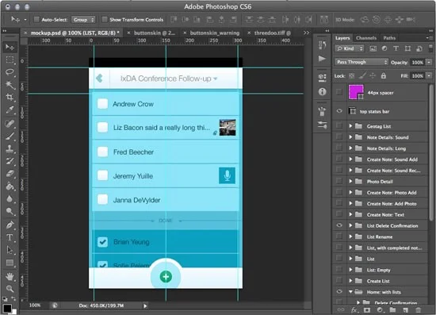Select the Blur tool
Viewport: 436px width, 315px height.
click(10, 198)
